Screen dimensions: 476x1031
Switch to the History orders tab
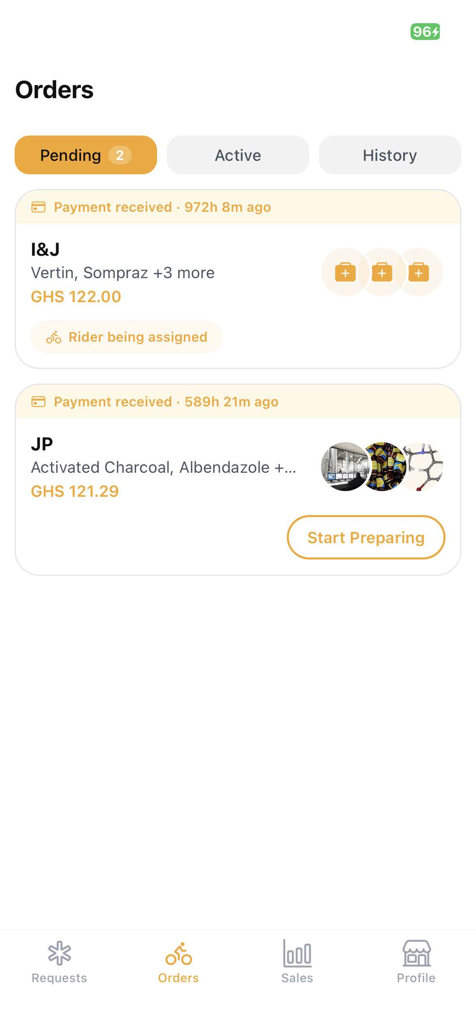390,155
